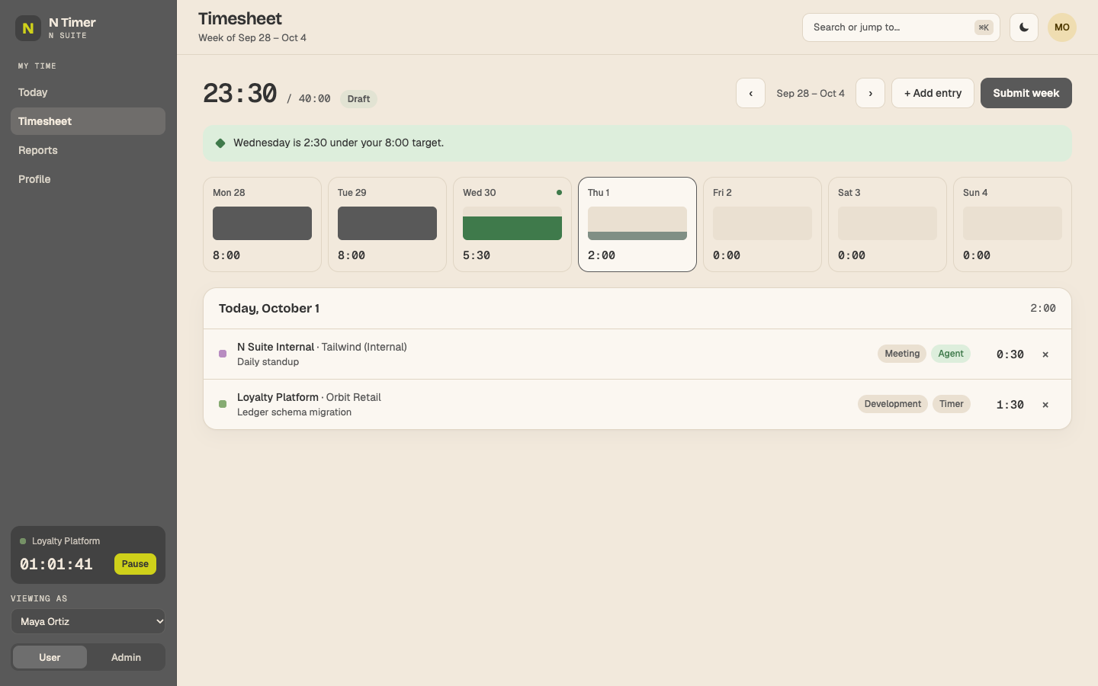The height and width of the screenshot is (686, 1098).
Task: Select the Mon 28 day card
Action: 262,224
